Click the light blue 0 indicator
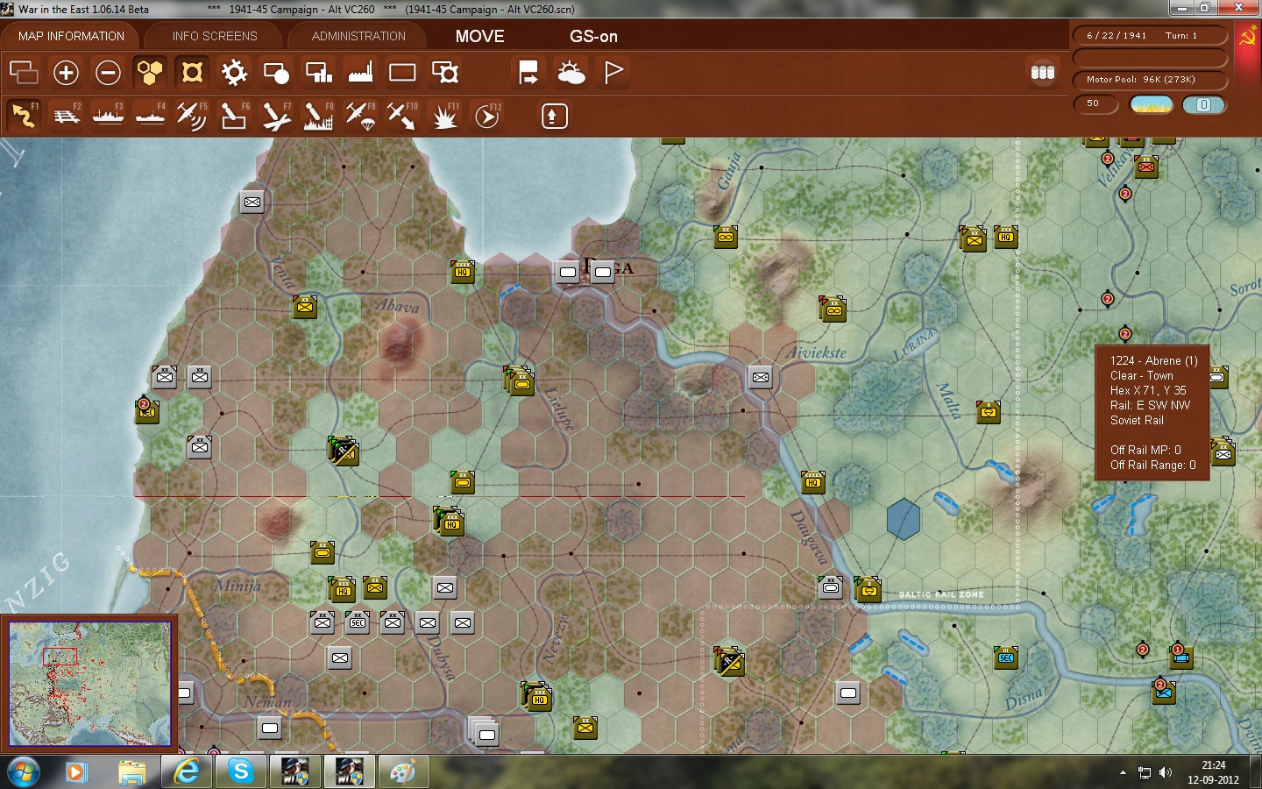The height and width of the screenshot is (789, 1262). click(1203, 104)
